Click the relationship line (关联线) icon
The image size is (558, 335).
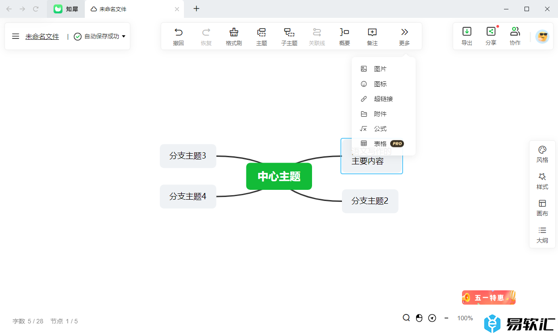(x=317, y=32)
